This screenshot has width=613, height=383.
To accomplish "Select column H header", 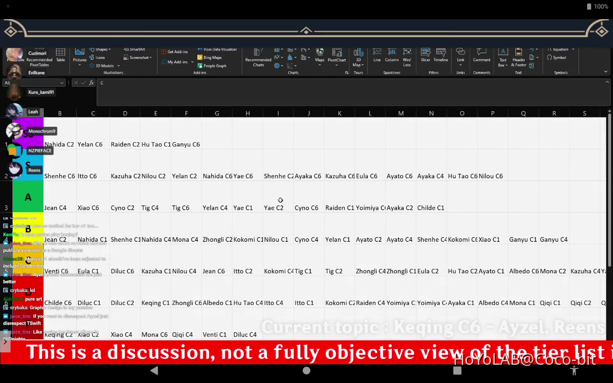I will coord(248,113).
